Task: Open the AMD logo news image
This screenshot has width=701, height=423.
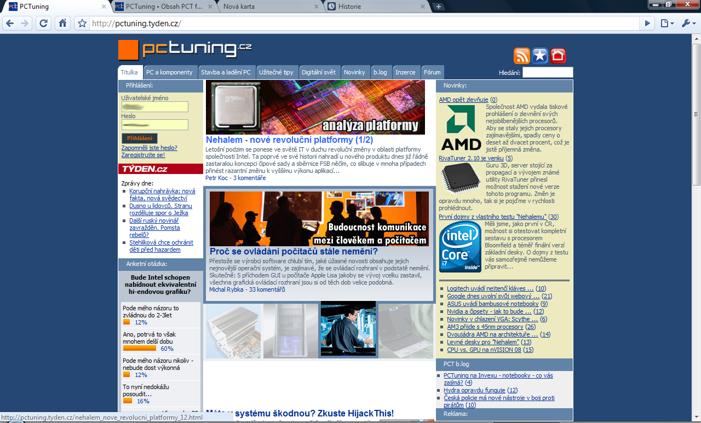Action: 461,128
